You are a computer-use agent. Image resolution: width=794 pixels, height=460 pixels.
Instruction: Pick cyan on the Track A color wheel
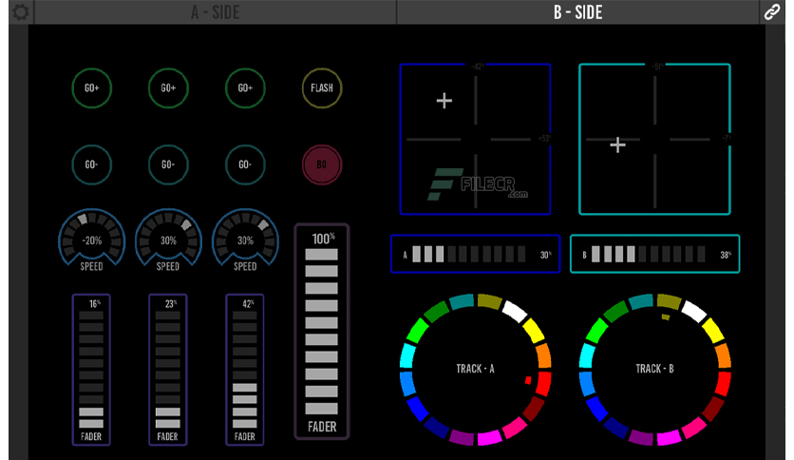click(407, 355)
